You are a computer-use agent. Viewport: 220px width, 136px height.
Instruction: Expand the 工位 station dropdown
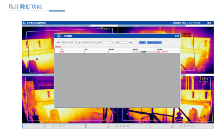[127, 42]
